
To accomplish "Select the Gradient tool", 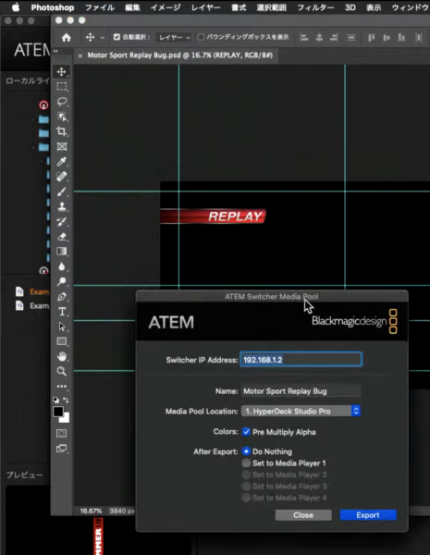I will point(62,252).
